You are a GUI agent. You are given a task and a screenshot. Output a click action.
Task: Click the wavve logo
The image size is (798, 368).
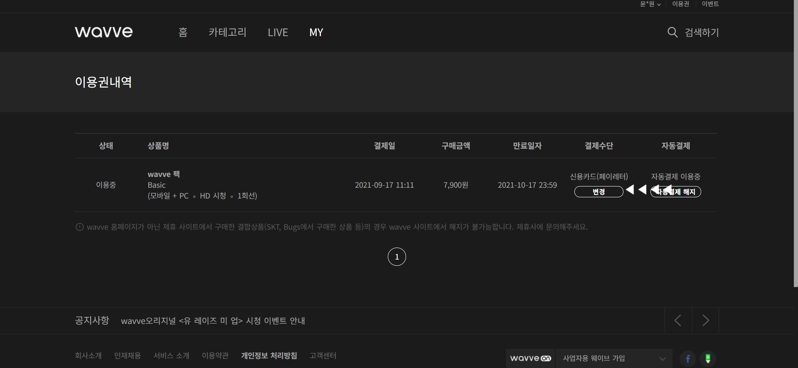click(x=103, y=32)
